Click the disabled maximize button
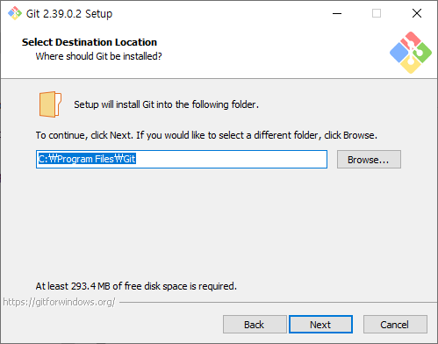This screenshot has height=344, width=438. [x=377, y=13]
